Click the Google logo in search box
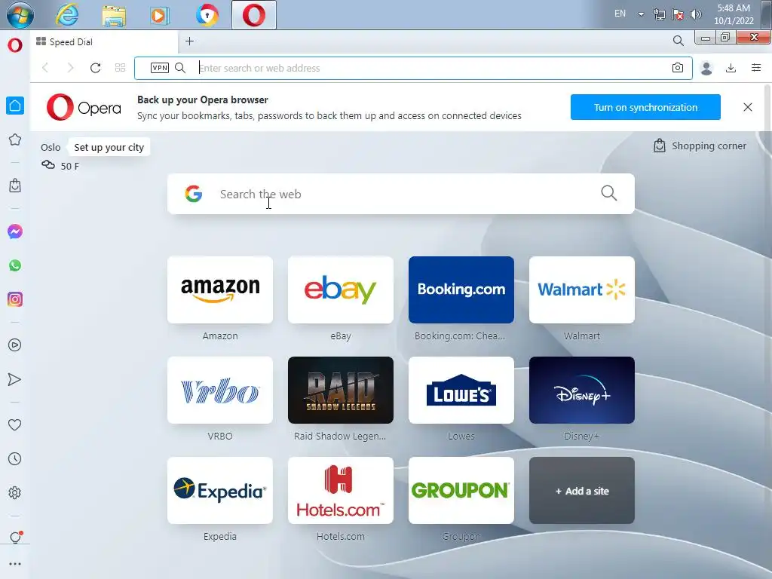Viewport: 772px width, 579px height. (194, 194)
